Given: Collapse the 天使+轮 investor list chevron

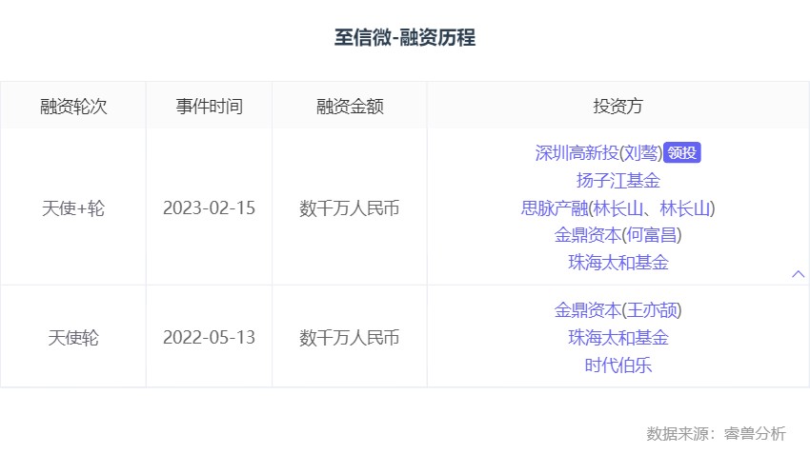Looking at the screenshot, I should tap(799, 274).
